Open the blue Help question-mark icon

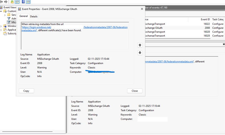click(x=23, y=2)
